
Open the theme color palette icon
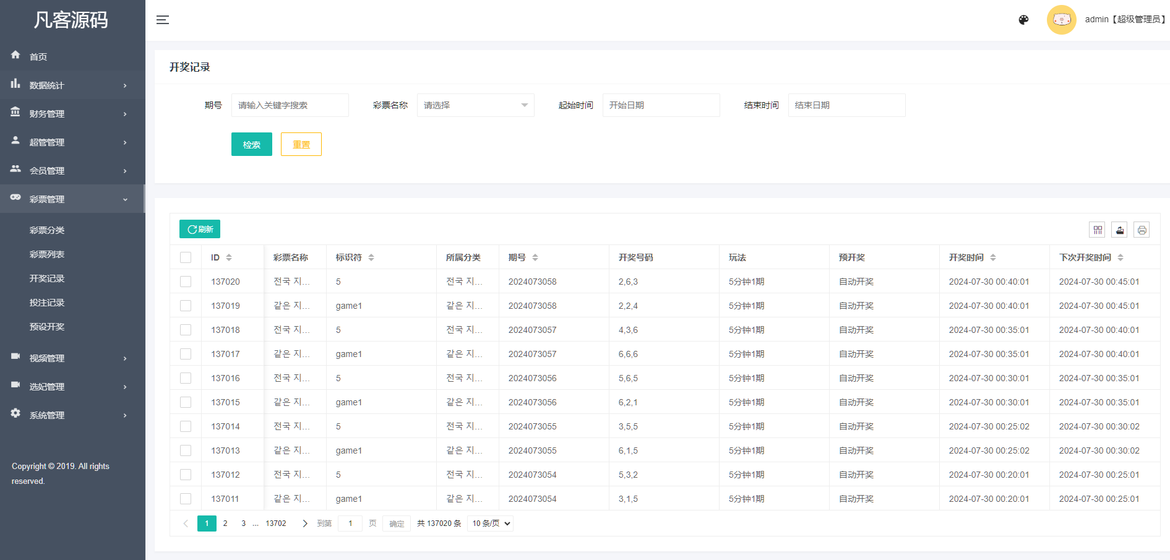coord(1023,20)
